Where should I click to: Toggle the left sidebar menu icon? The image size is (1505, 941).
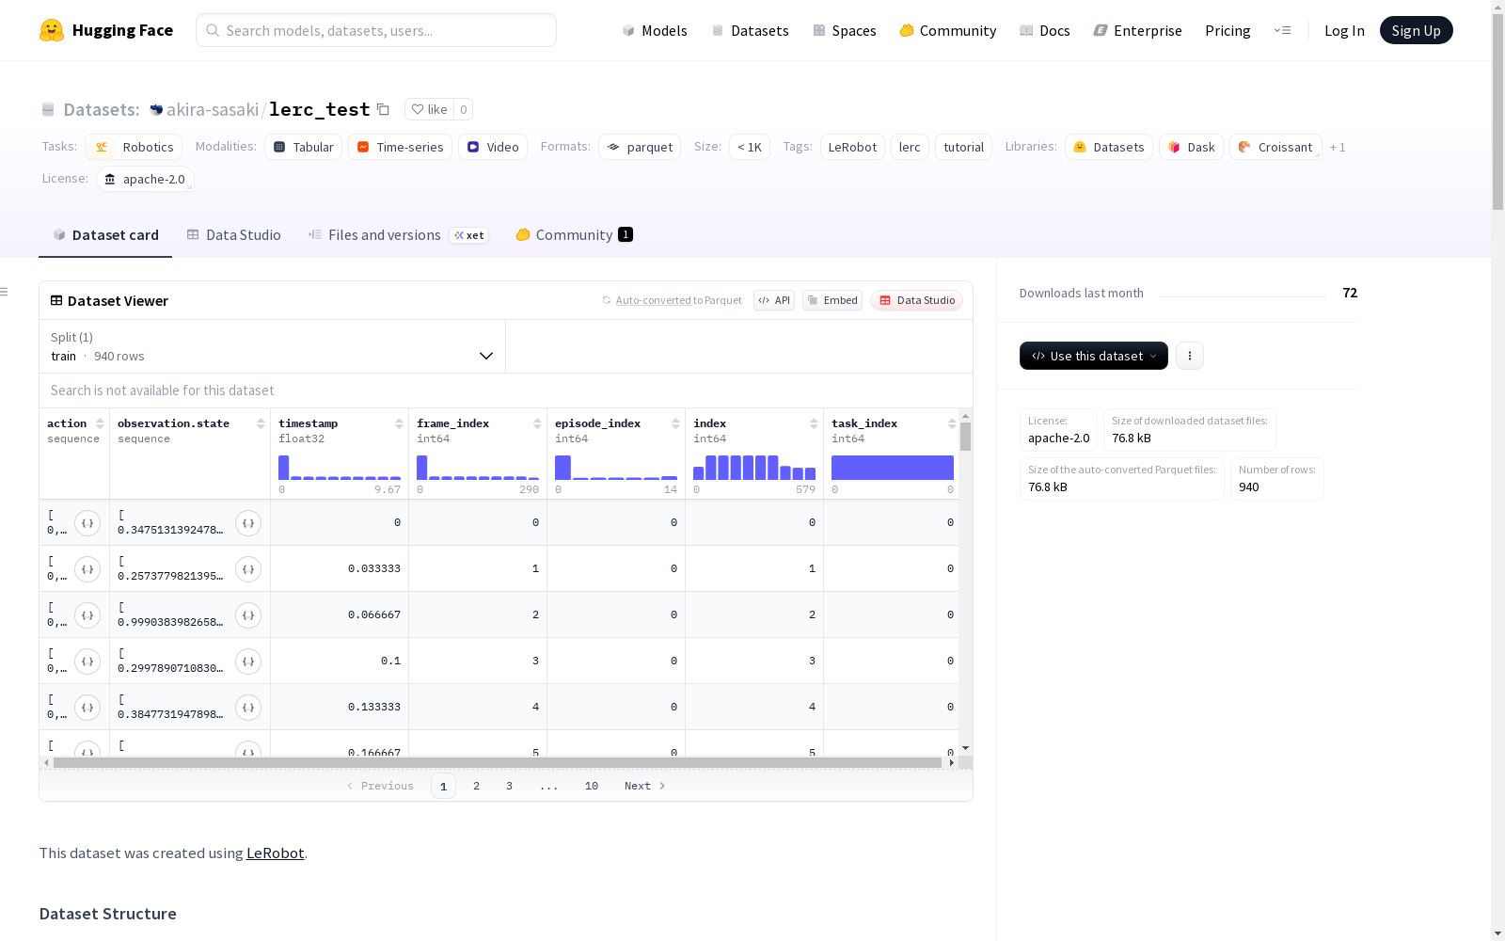4,292
